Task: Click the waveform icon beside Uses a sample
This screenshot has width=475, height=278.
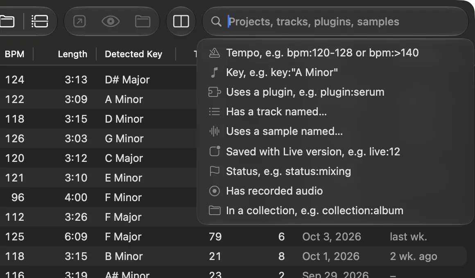Action: (215, 131)
